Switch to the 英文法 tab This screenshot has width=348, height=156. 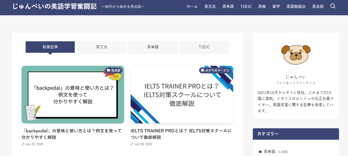click(x=101, y=47)
